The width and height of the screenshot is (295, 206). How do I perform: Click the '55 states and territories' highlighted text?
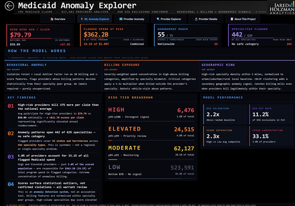point(70,141)
